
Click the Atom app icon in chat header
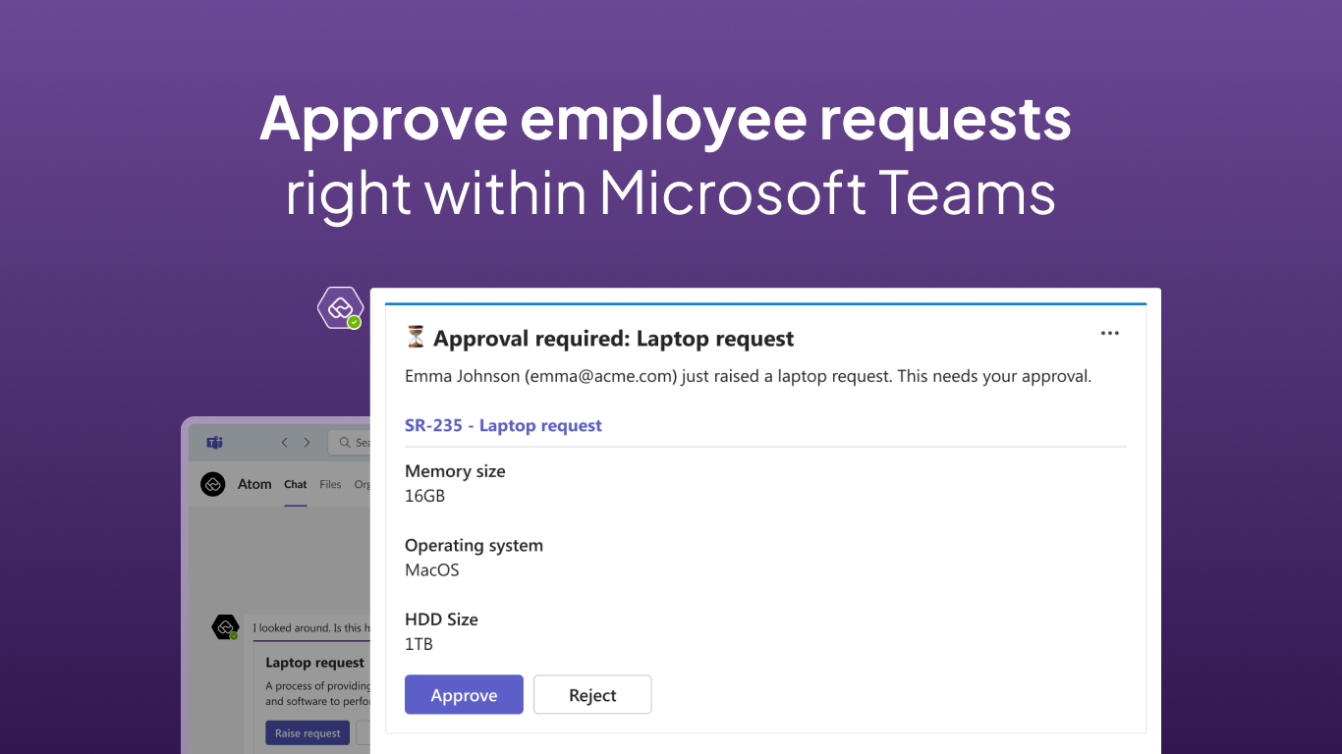click(x=213, y=484)
